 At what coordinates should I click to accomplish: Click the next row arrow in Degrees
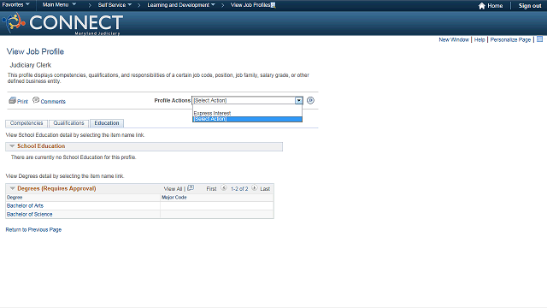click(255, 188)
